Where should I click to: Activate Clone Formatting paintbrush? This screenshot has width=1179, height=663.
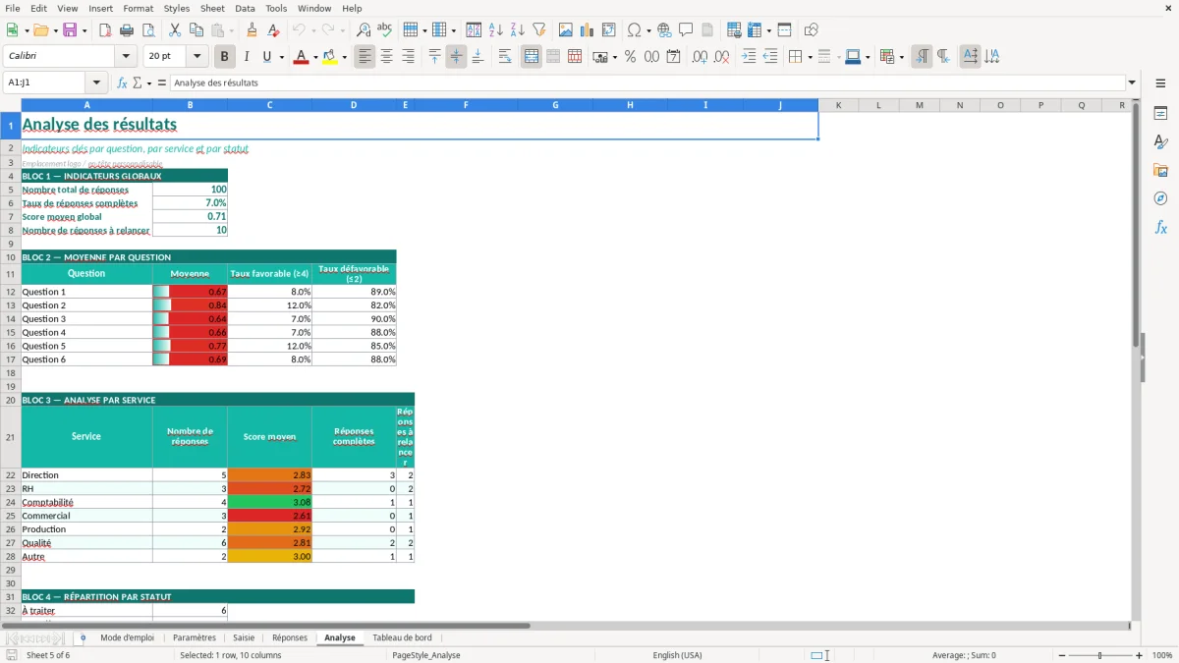point(252,30)
